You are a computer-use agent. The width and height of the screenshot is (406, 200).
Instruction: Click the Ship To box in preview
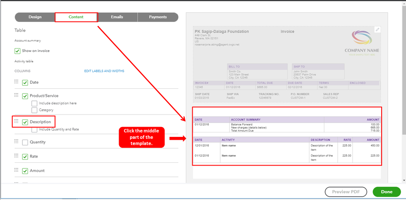tap(318, 72)
